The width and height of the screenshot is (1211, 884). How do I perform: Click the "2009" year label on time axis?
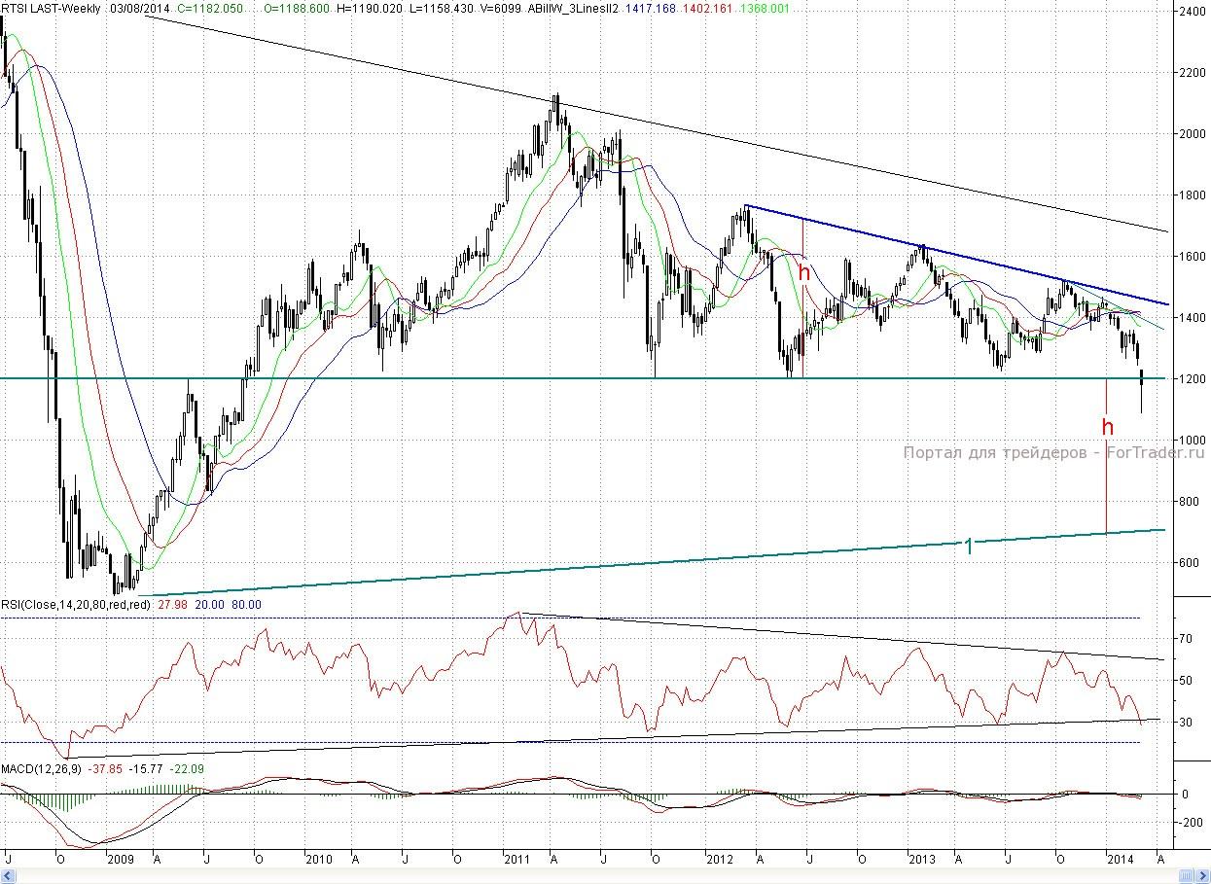[120, 860]
